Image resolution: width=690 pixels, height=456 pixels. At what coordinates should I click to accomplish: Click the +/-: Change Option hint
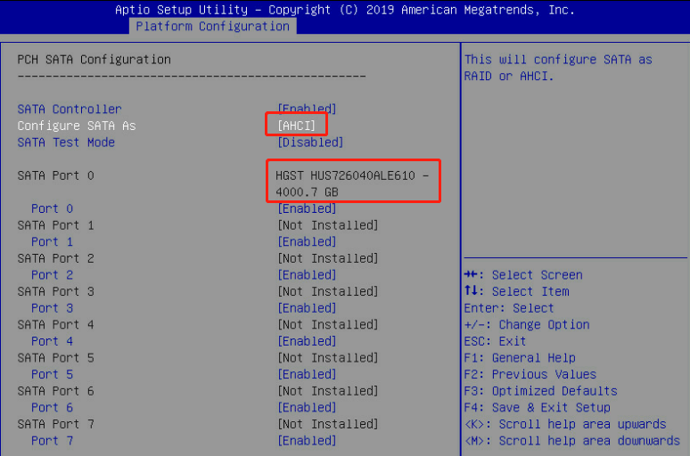coord(527,324)
